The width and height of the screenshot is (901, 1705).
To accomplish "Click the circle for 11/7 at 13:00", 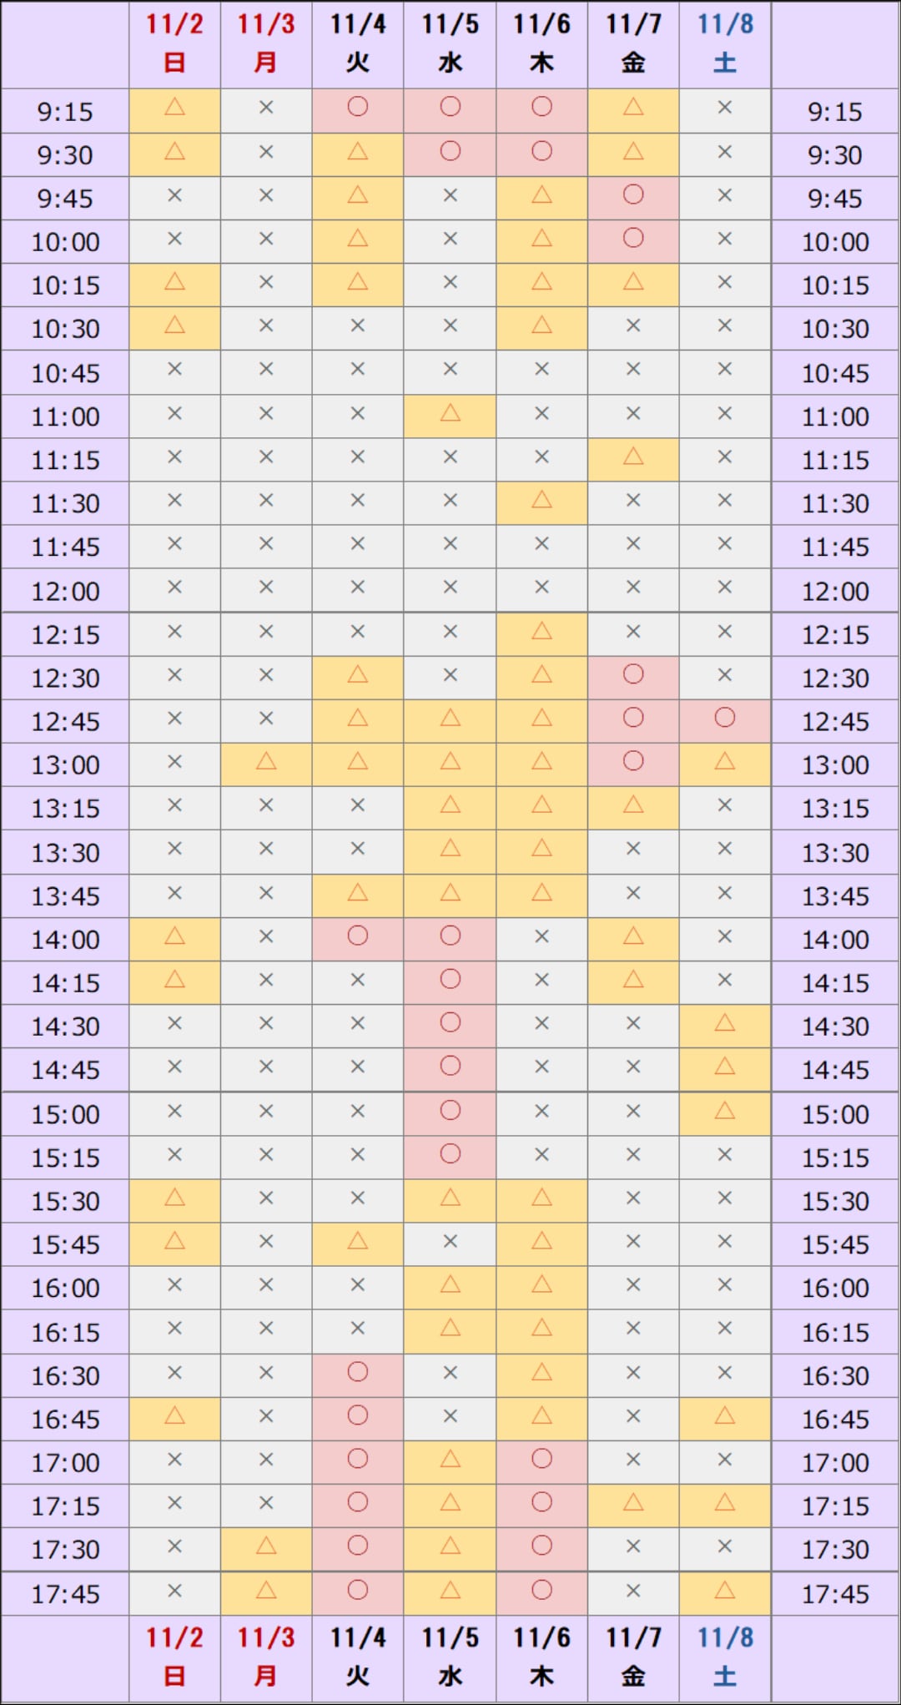I will click(x=633, y=761).
